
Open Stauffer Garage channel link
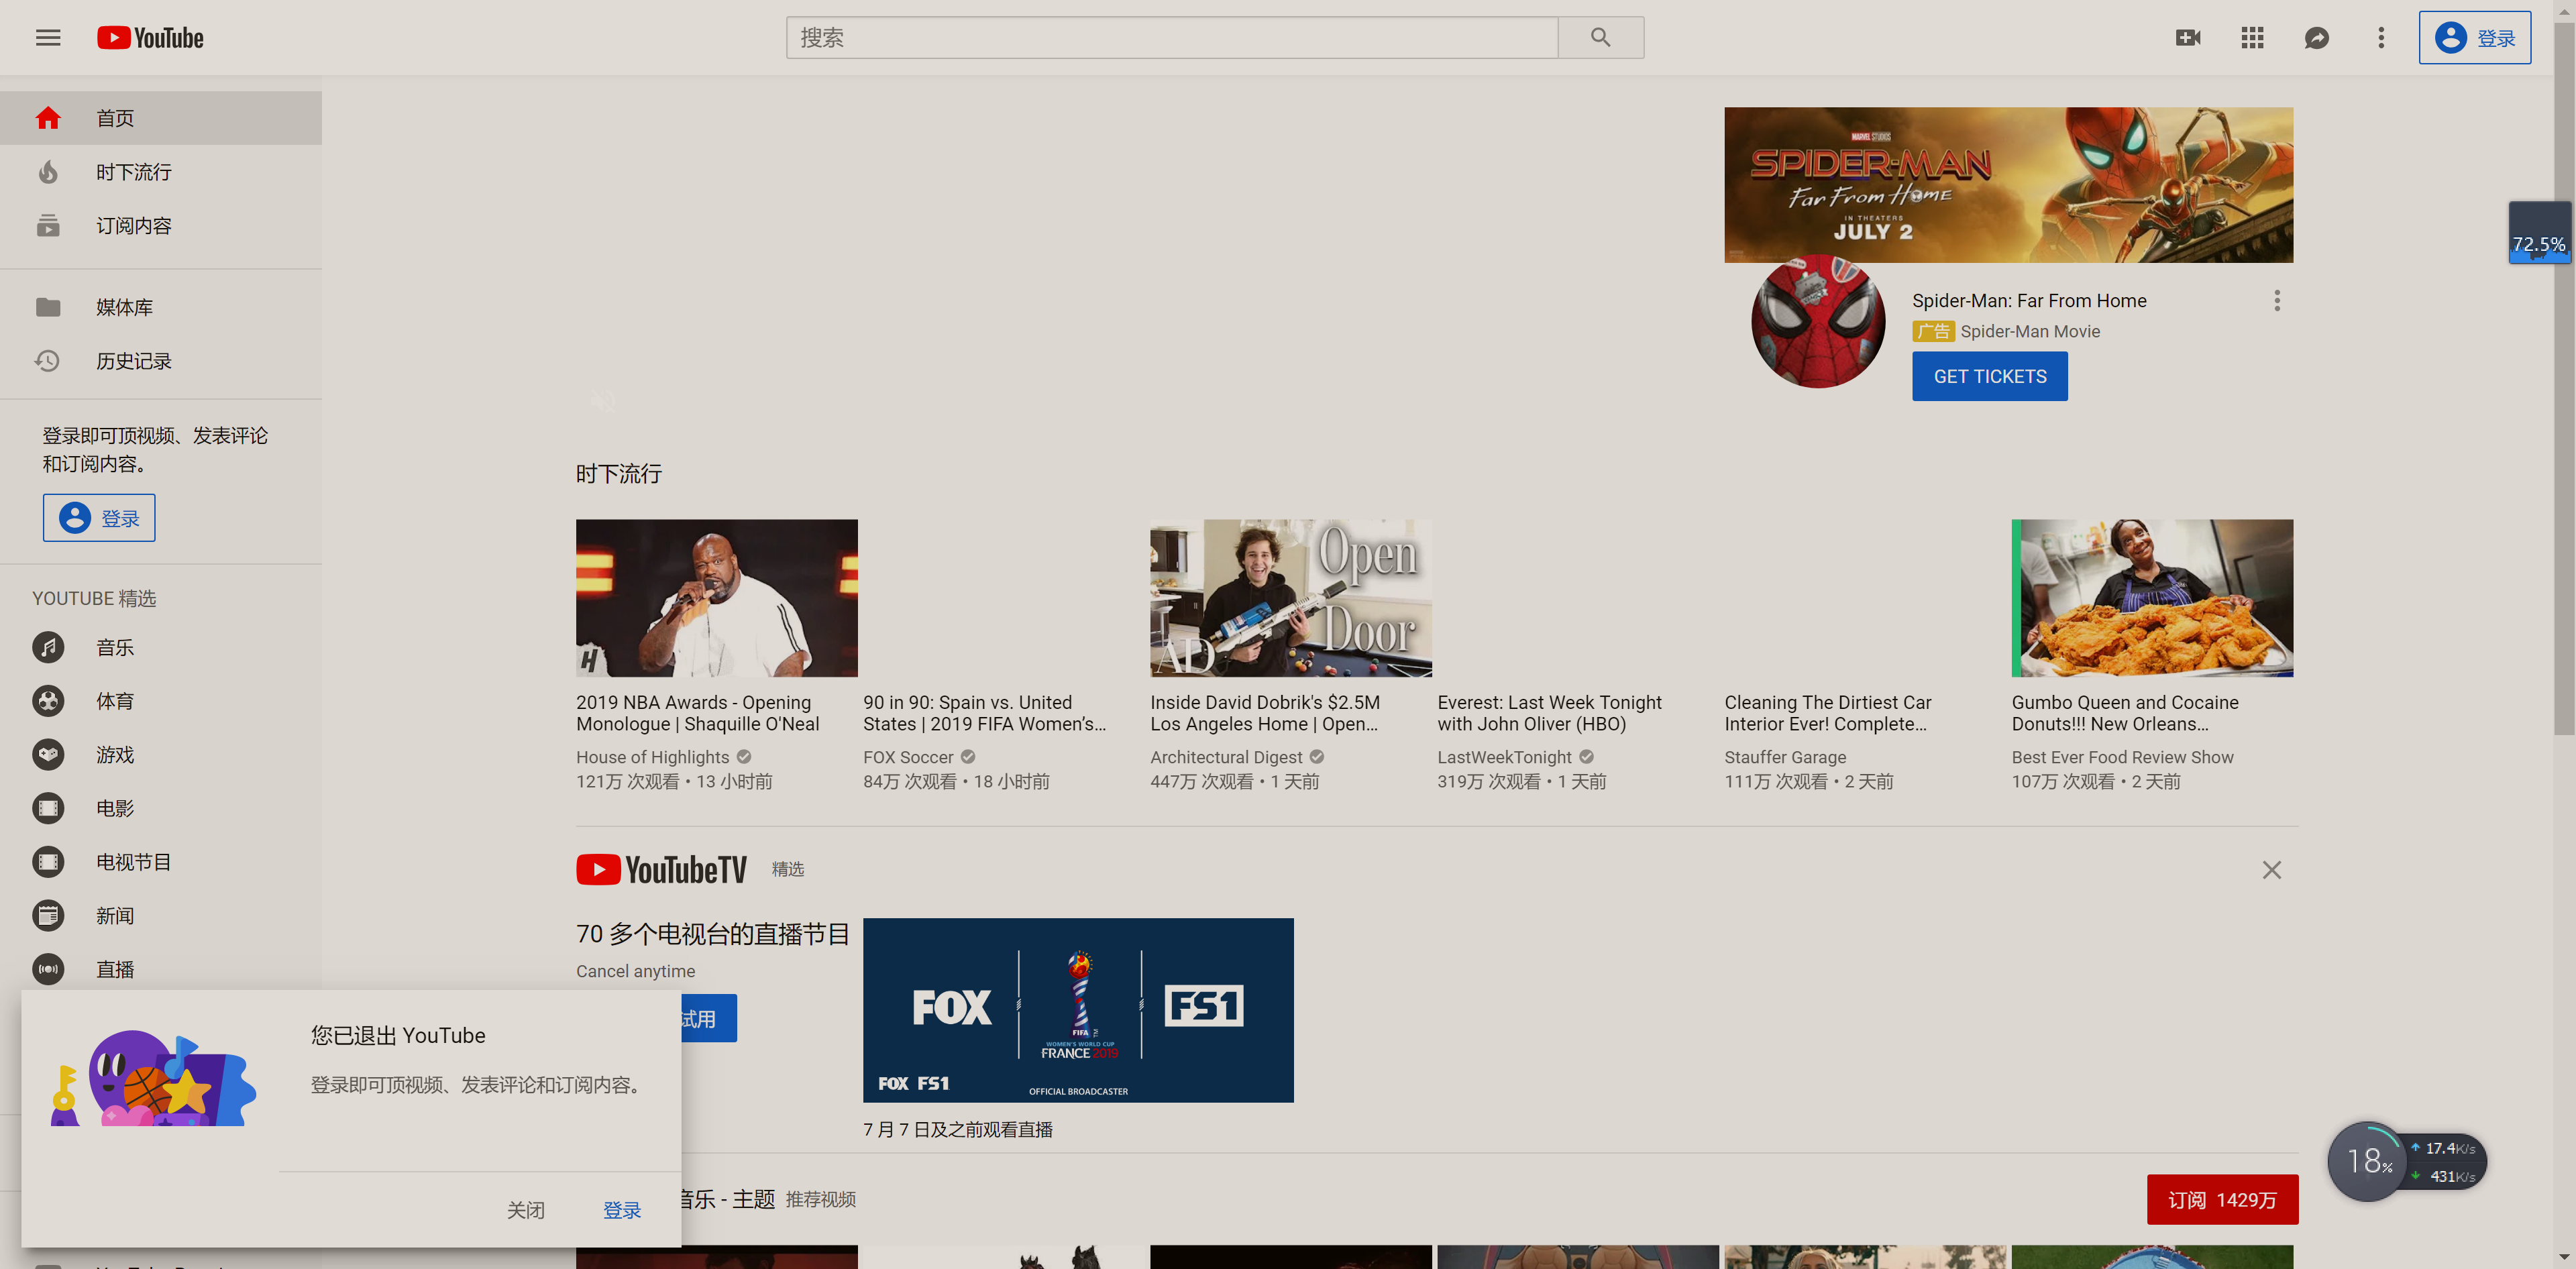(1785, 758)
